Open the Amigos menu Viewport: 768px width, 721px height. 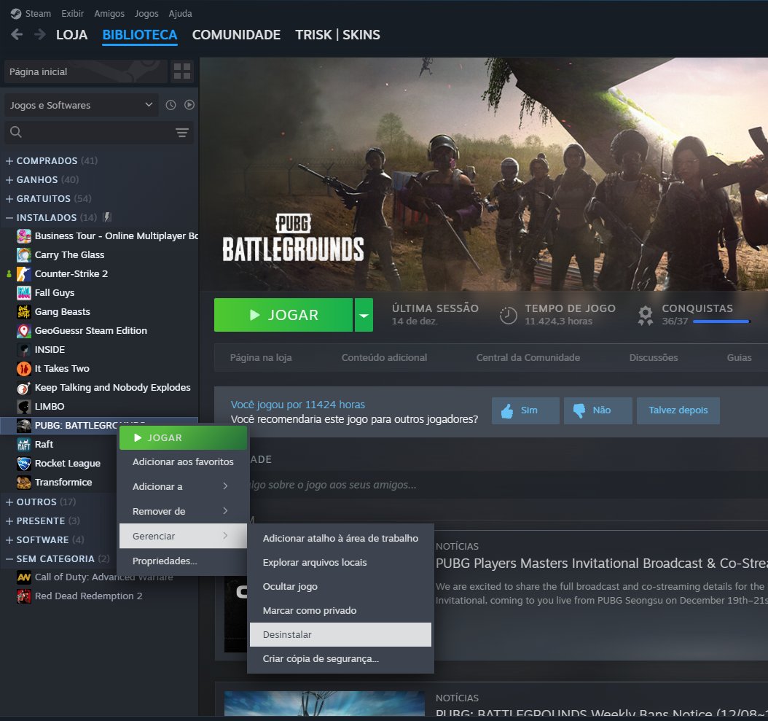point(109,13)
